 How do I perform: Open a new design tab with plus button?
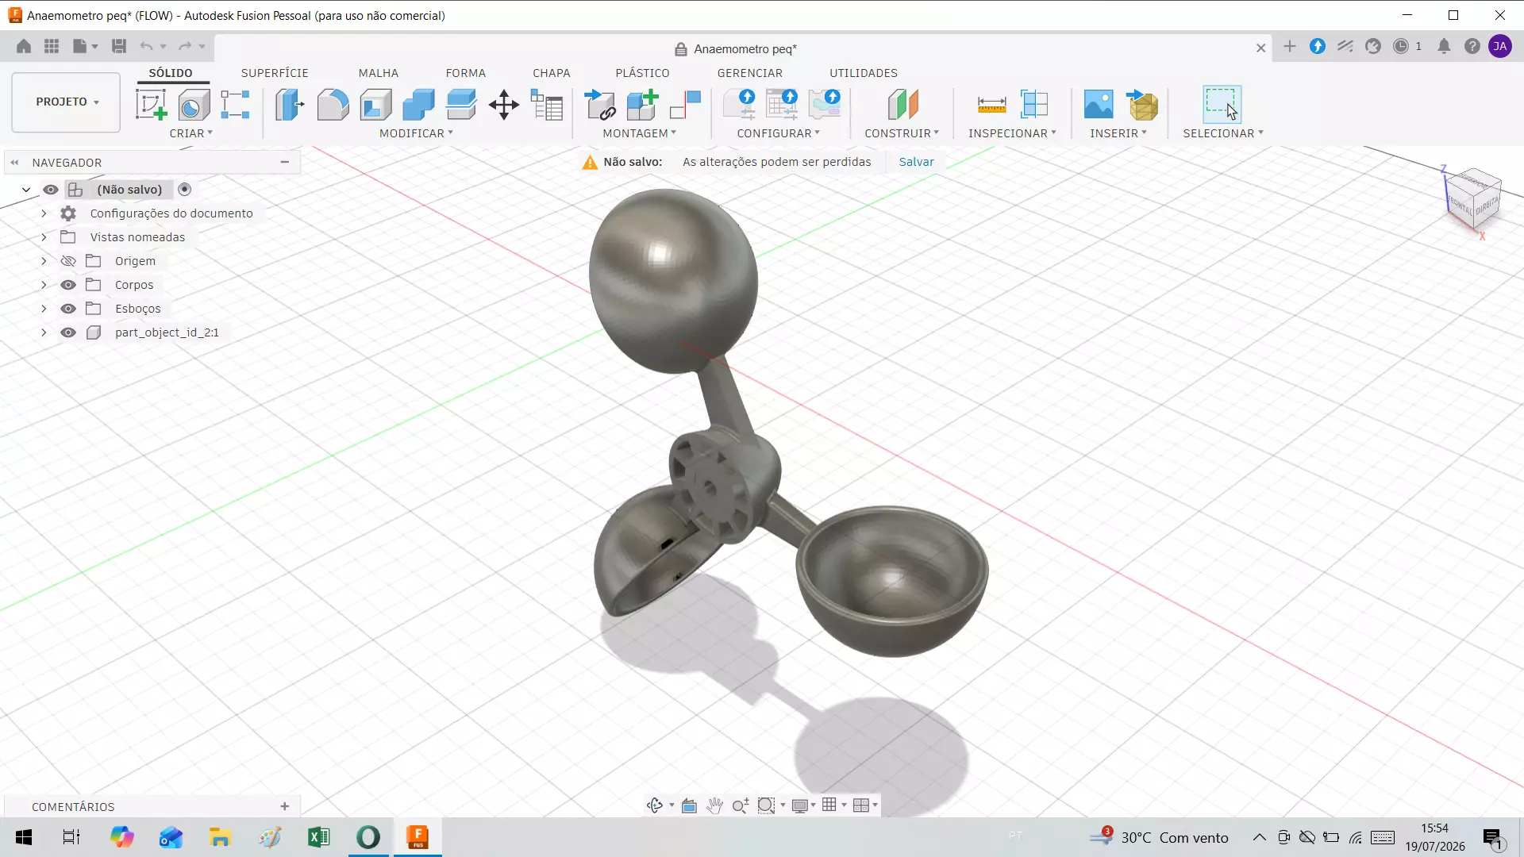1289,47
